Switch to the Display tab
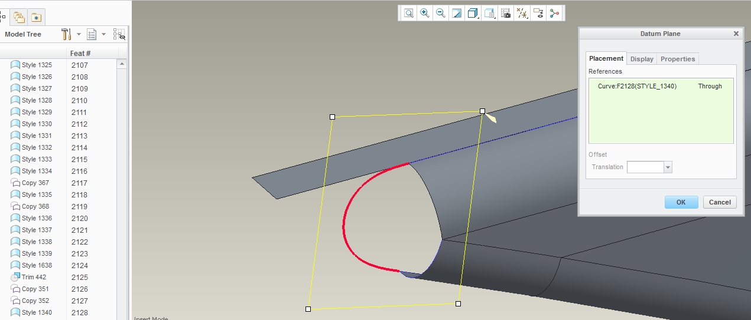Screen dimensions: 751x320 [x=642, y=59]
